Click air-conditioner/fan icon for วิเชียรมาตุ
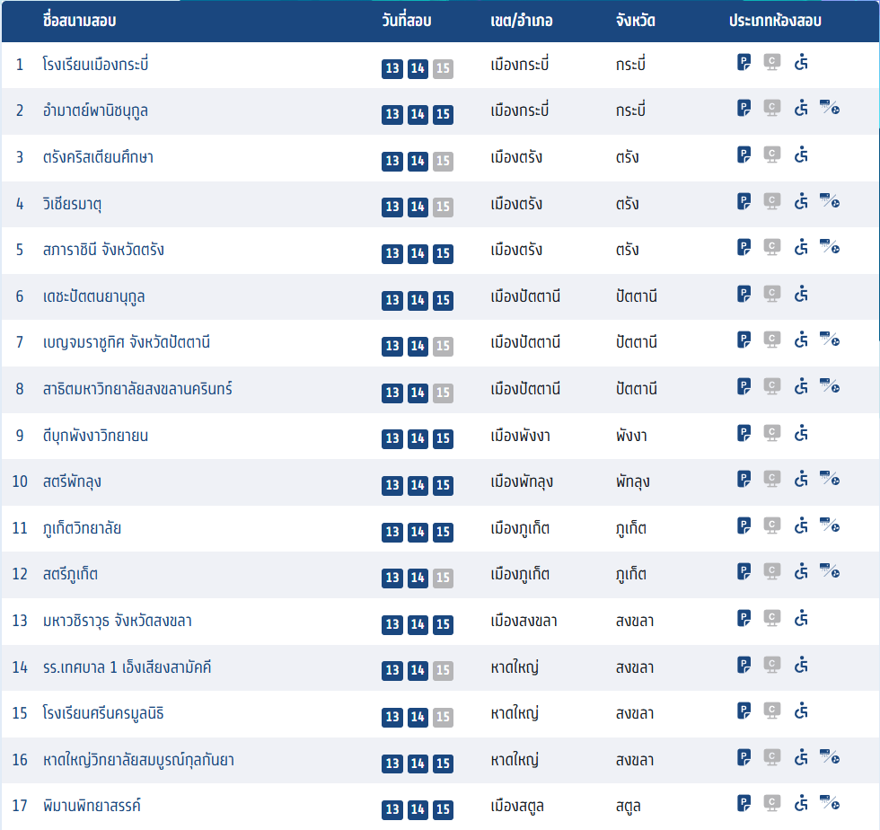The width and height of the screenshot is (880, 830). click(829, 201)
